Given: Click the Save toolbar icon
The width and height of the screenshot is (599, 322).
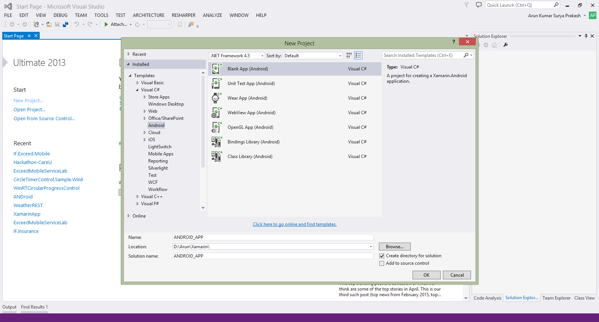Looking at the screenshot, I should pos(57,24).
